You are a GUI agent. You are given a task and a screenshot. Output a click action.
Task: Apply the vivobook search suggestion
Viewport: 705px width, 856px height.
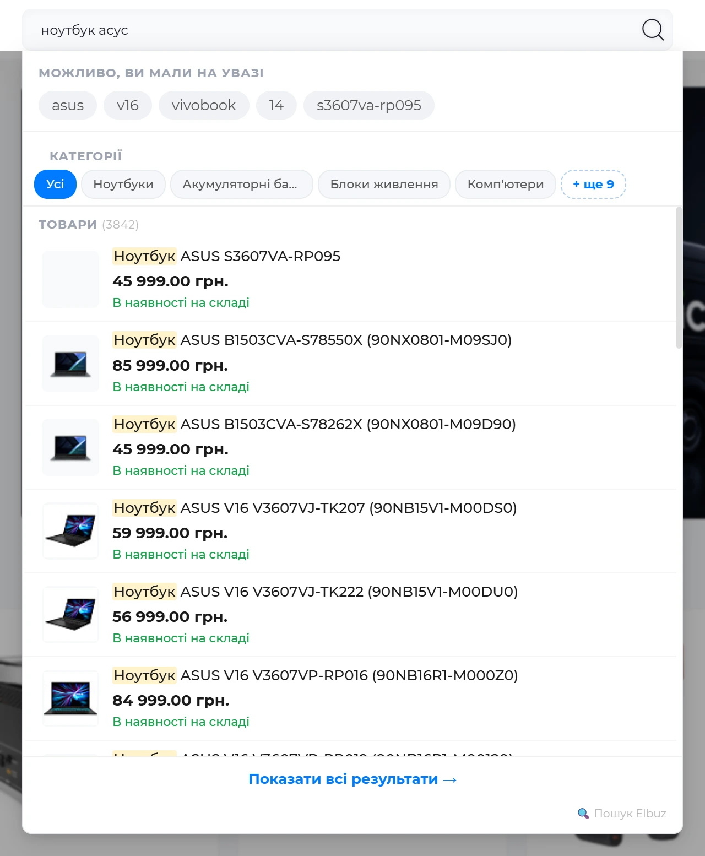tap(204, 105)
